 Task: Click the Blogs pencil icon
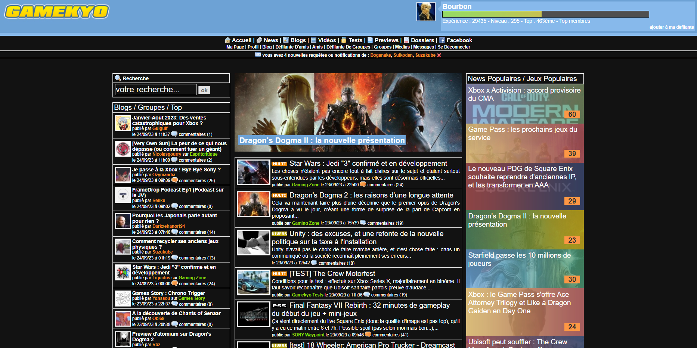click(286, 40)
